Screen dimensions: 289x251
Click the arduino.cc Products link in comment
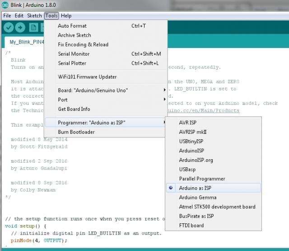point(204,110)
